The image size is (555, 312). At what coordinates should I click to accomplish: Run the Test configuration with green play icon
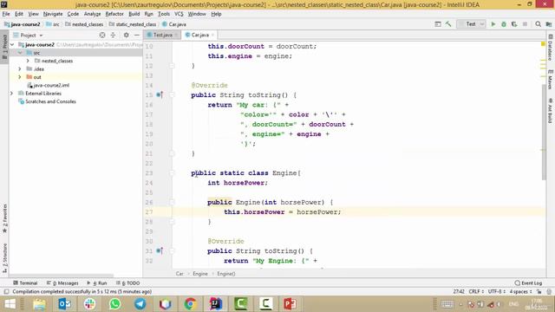coord(493,24)
